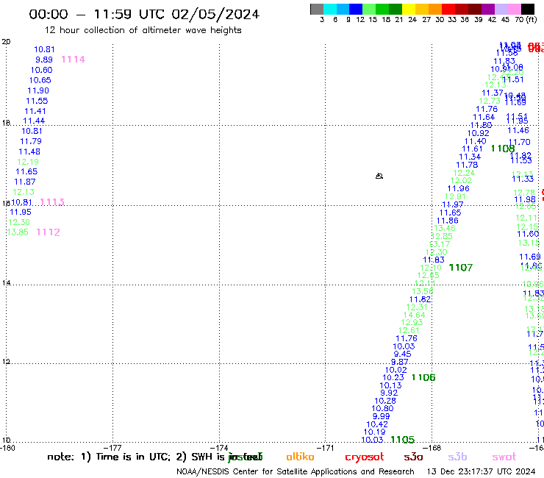
Task: Click the wave height value '10.42'
Action: 377,424
